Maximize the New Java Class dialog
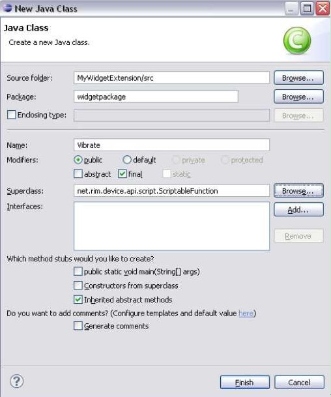This screenshot has height=397, width=331. pos(307,8)
